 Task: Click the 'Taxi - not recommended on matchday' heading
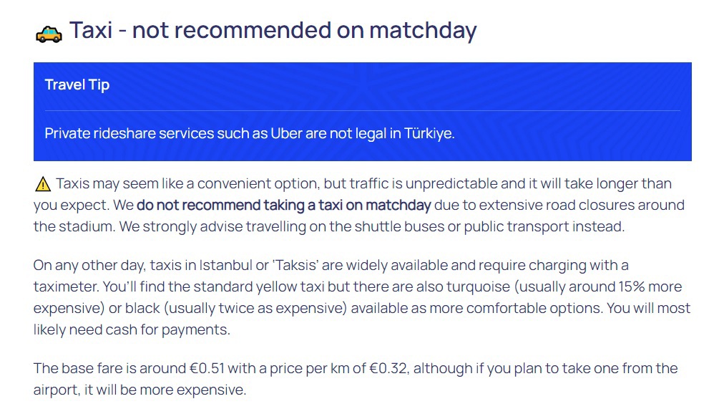(273, 31)
